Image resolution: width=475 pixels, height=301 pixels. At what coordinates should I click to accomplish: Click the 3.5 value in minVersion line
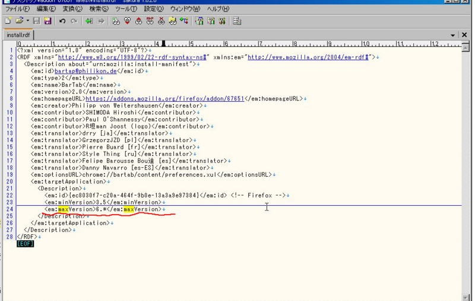click(101, 202)
